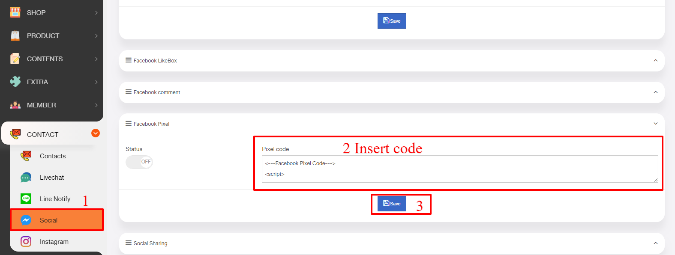Click the SHOP storefront icon
This screenshot has height=255, width=675.
pyautogui.click(x=15, y=12)
